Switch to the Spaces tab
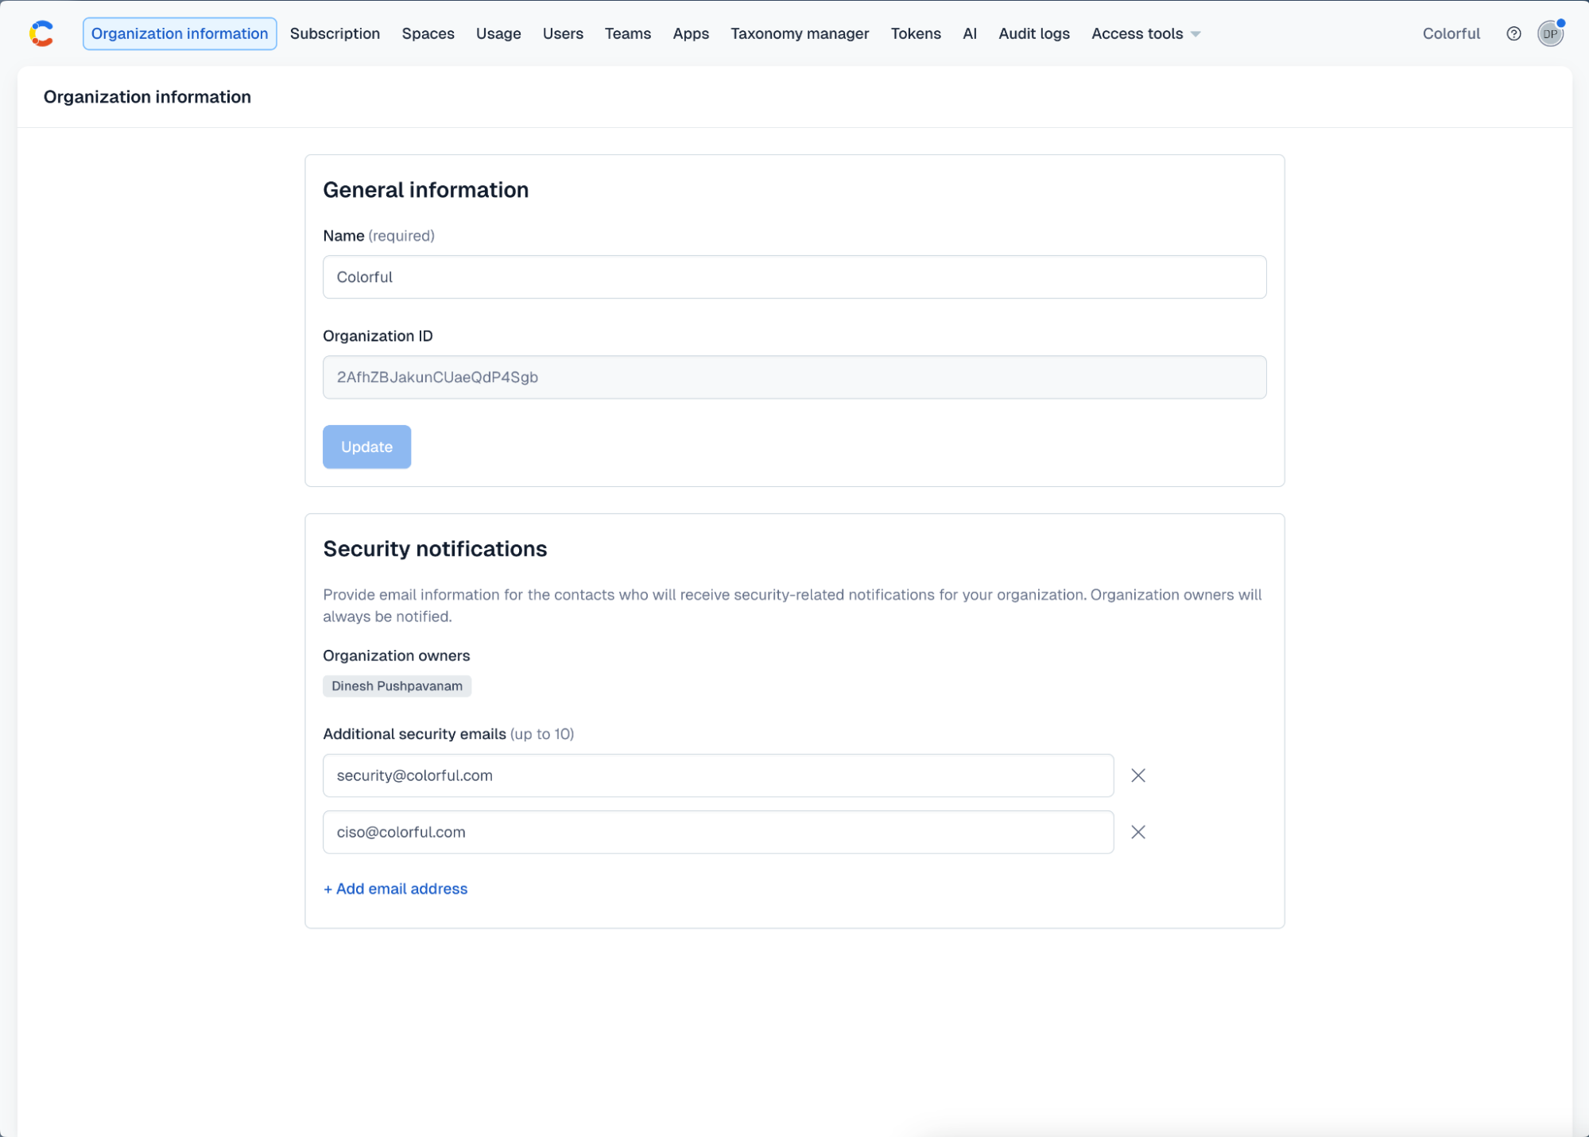This screenshot has width=1589, height=1137. (428, 33)
